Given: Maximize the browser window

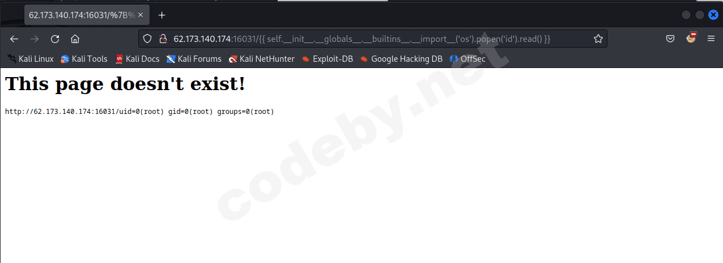Looking at the screenshot, I should click(700, 15).
